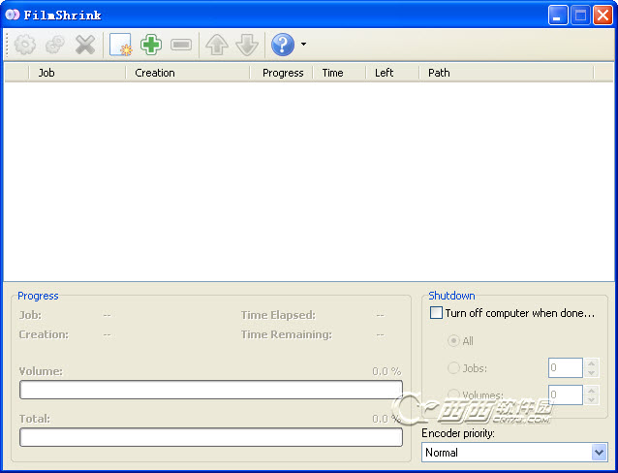618x473 pixels.
Task: Click the Volumes count input field
Action: [565, 394]
